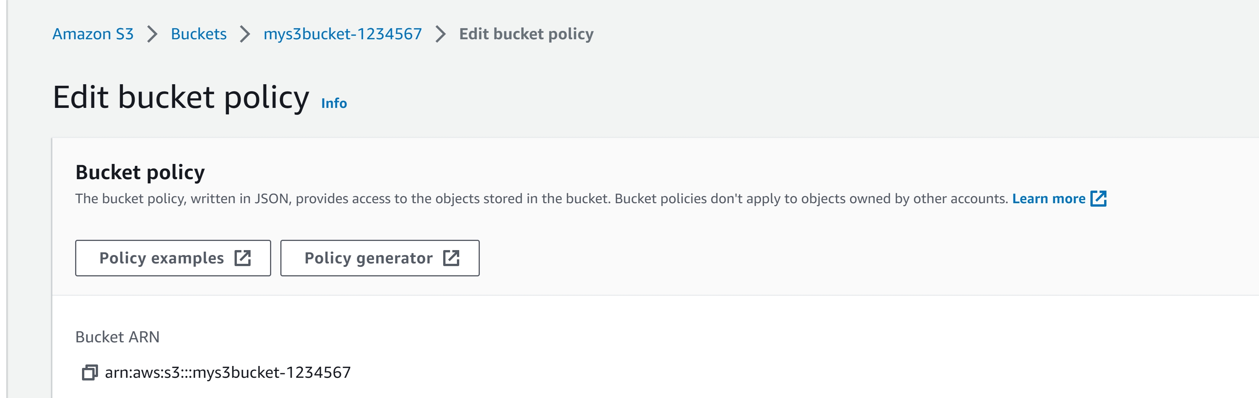
Task: Go to Amazon S3 breadcrumb
Action: pos(93,34)
